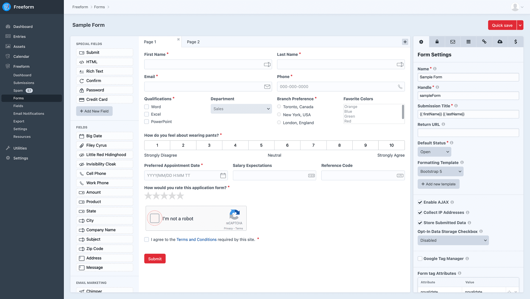Click the plus icon to add page
Image resolution: width=530 pixels, height=299 pixels.
(x=405, y=42)
